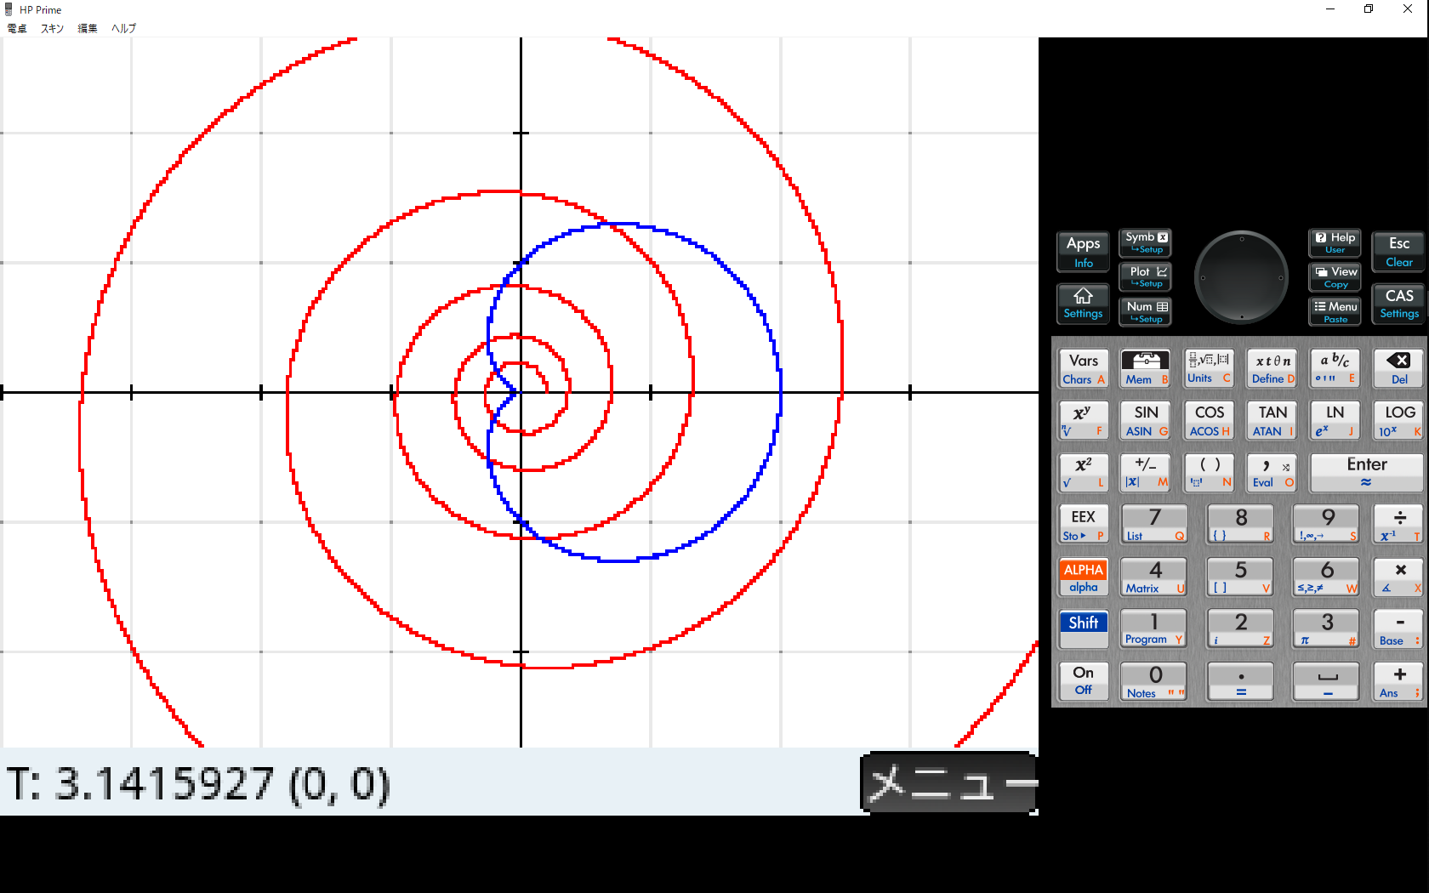Open the Apps library key

pyautogui.click(x=1083, y=252)
